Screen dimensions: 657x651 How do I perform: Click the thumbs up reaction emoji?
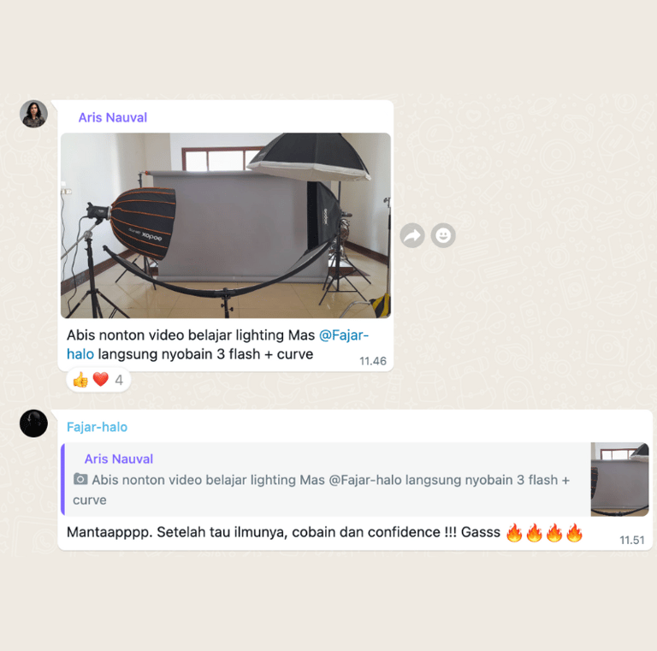(x=80, y=380)
